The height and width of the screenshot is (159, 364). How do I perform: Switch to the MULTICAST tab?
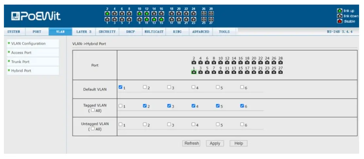tap(154, 32)
